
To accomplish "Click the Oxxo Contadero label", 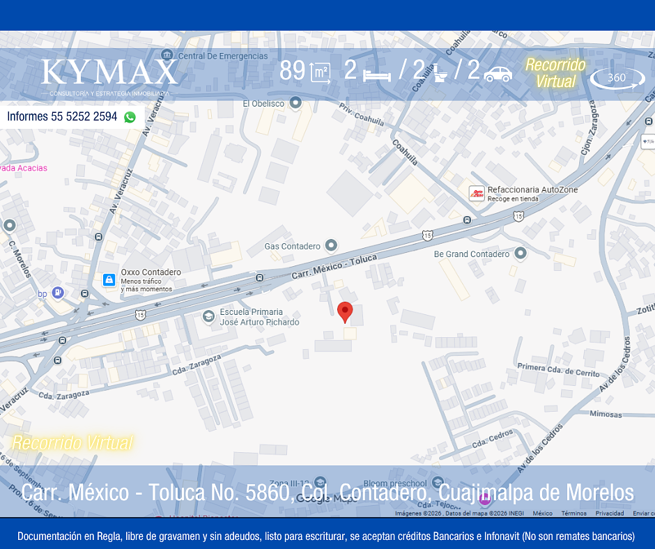I will (x=151, y=272).
